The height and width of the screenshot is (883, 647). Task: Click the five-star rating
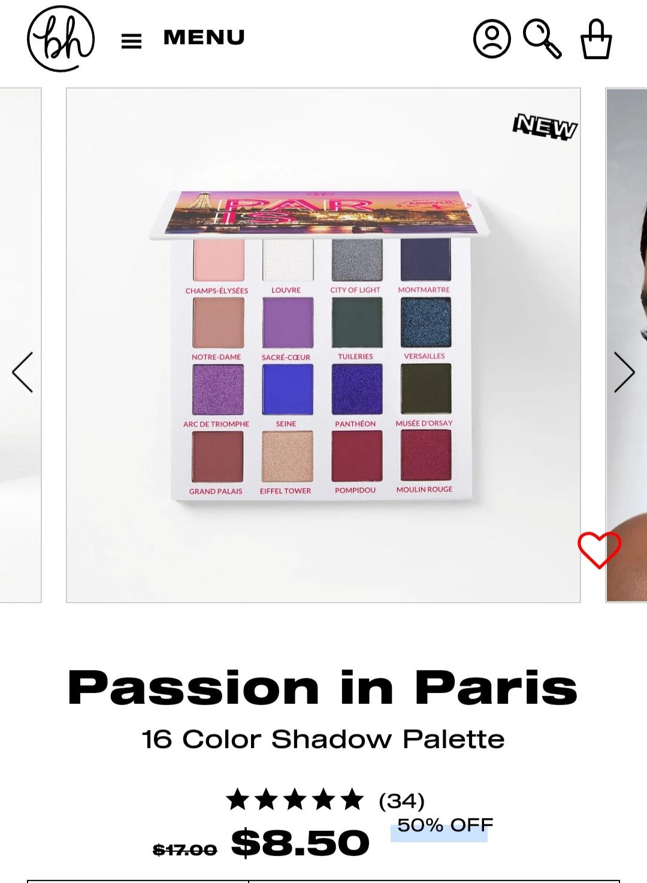(x=295, y=799)
